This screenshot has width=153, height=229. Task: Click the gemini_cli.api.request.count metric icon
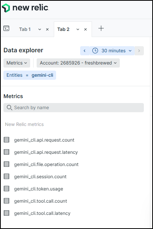6,140
